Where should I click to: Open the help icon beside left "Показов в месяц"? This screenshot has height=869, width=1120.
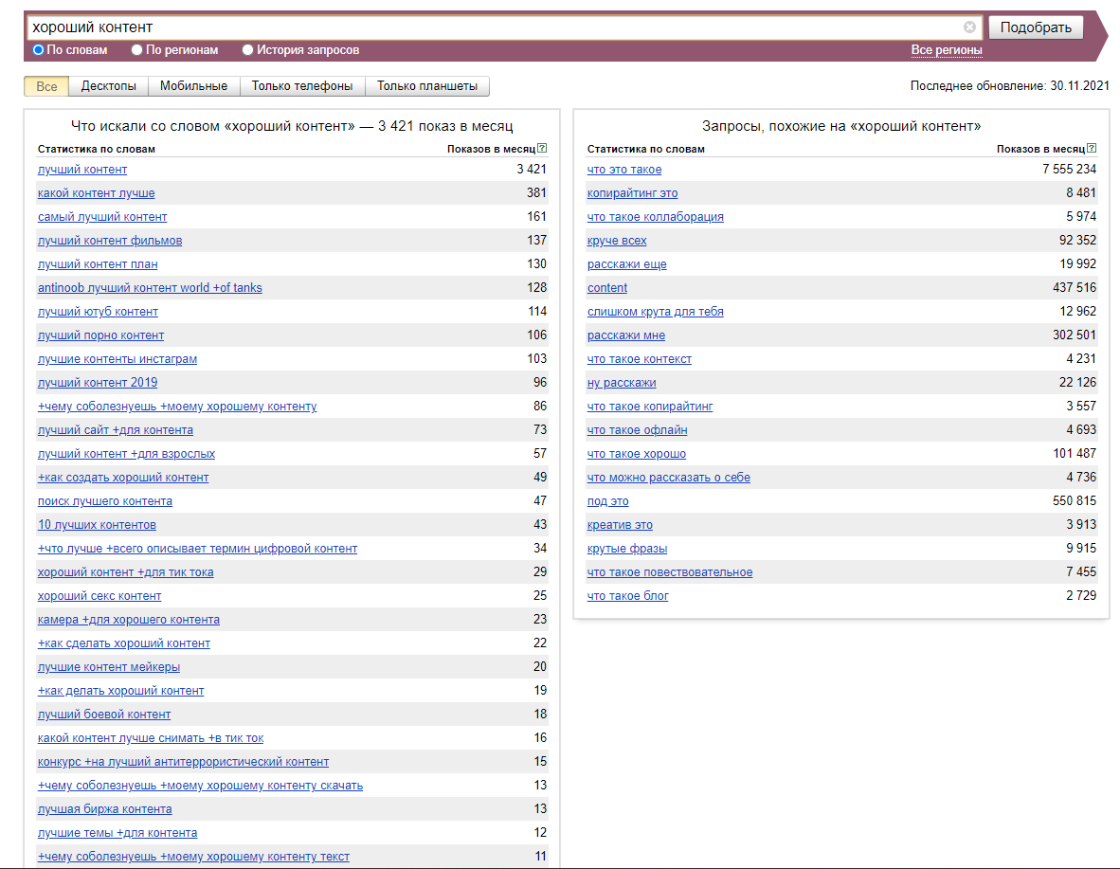click(x=542, y=149)
